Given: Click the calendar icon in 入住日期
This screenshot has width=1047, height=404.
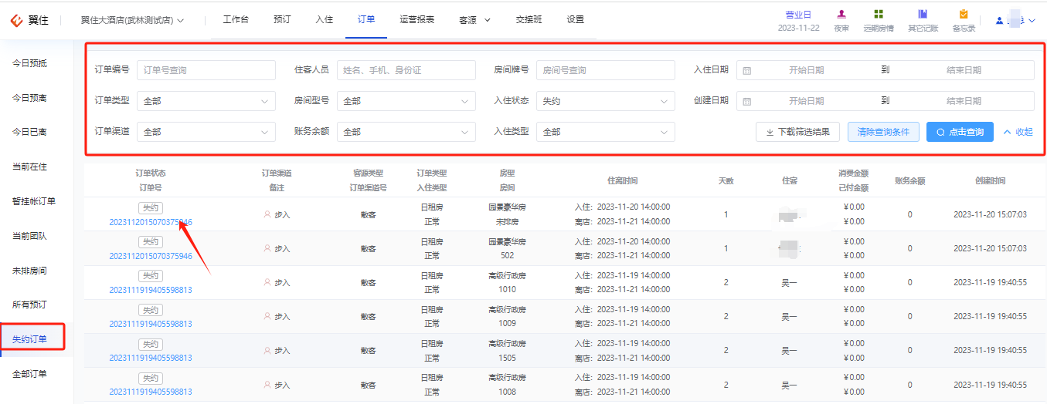Looking at the screenshot, I should tap(746, 70).
